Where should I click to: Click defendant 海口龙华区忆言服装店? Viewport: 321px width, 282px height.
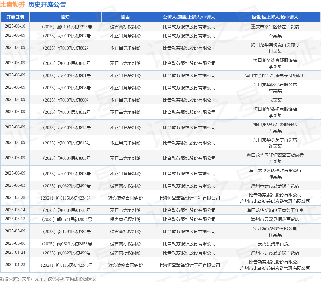click(x=275, y=85)
